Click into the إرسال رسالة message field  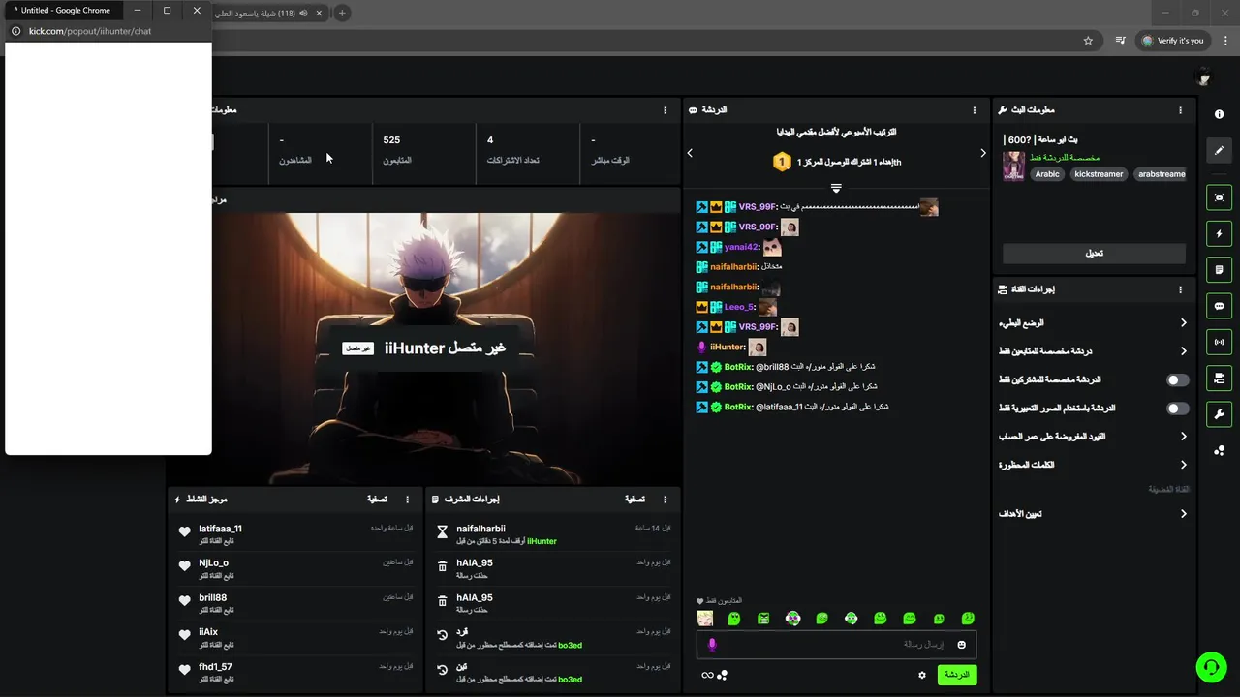pos(836,645)
